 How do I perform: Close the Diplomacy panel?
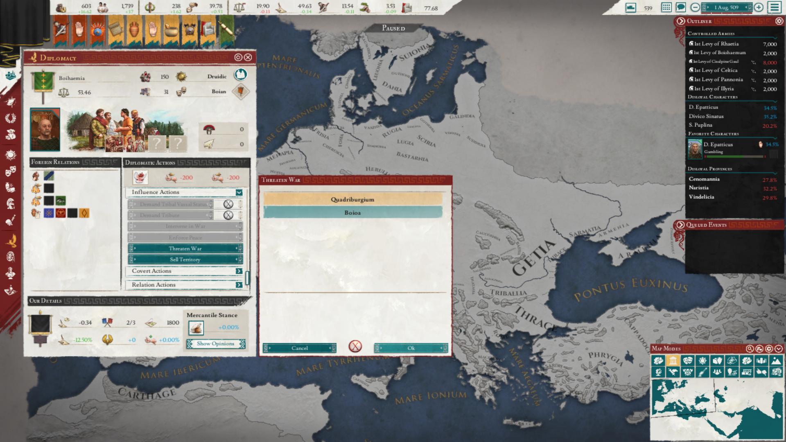tap(248, 57)
